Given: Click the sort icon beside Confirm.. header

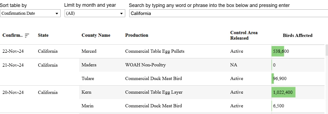Looking at the screenshot, I should pyautogui.click(x=27, y=35).
